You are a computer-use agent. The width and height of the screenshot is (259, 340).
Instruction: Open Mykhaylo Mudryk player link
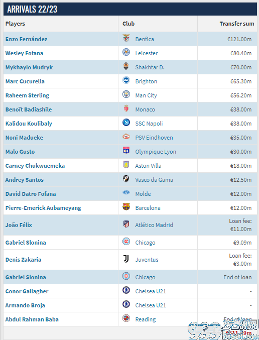coord(29,67)
